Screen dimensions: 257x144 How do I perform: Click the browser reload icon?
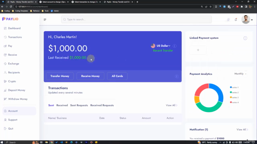coord(11,7)
